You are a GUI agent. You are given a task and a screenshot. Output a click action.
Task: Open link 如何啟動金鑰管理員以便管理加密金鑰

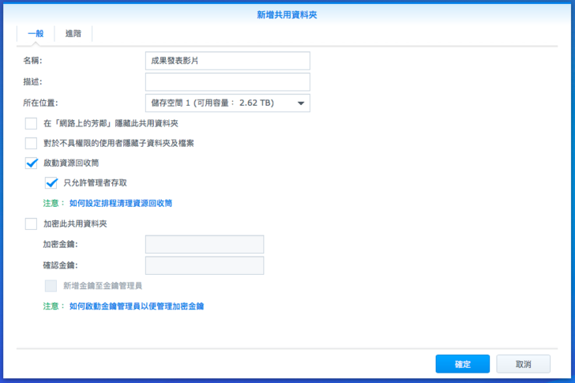click(141, 306)
